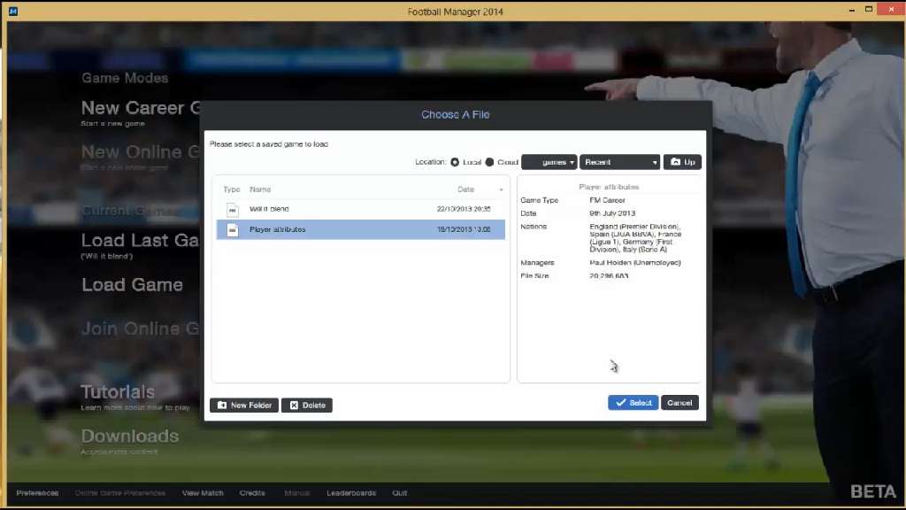The width and height of the screenshot is (906, 510).
Task: Click Load Last Game in the main menu
Action: point(140,241)
